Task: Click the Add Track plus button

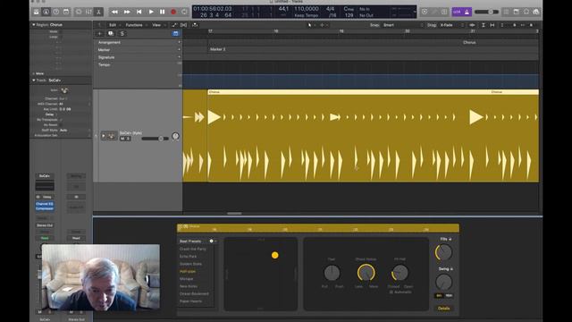Action: [x=99, y=34]
